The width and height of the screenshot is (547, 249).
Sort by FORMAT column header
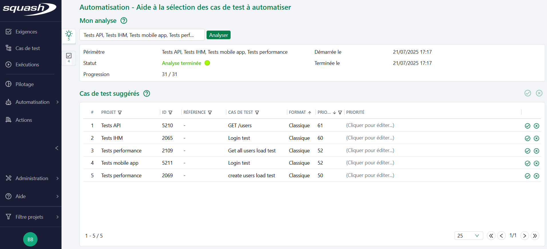tap(300, 112)
